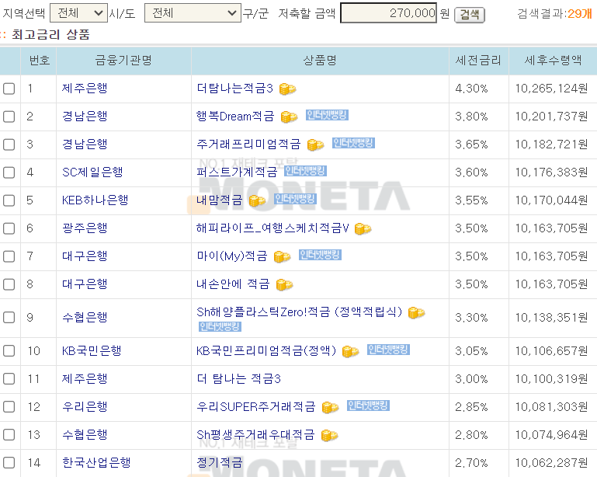The width and height of the screenshot is (597, 477).
Task: Click 인터넷뱅킹 badge on KB국민프리미엄적금 row
Action: pos(388,350)
